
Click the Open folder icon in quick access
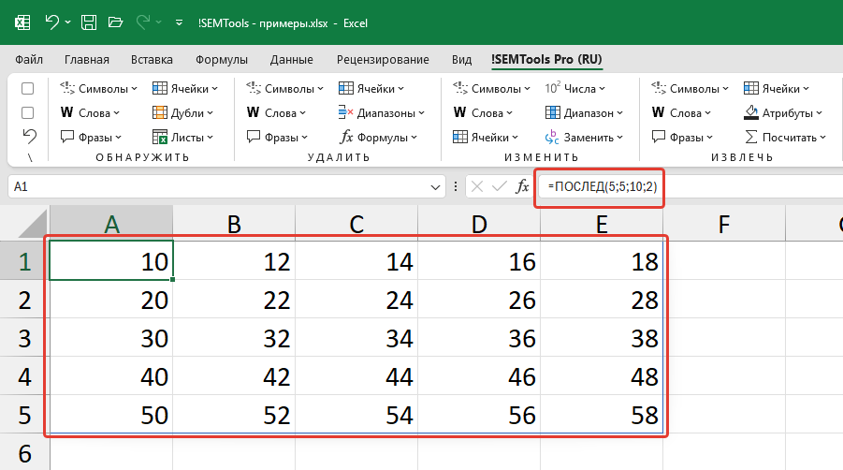pyautogui.click(x=115, y=22)
